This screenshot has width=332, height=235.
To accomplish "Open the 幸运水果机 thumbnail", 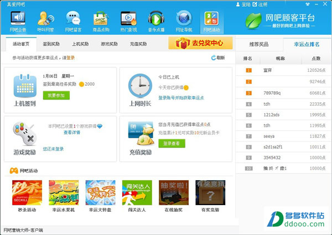I will click(x=64, y=192).
